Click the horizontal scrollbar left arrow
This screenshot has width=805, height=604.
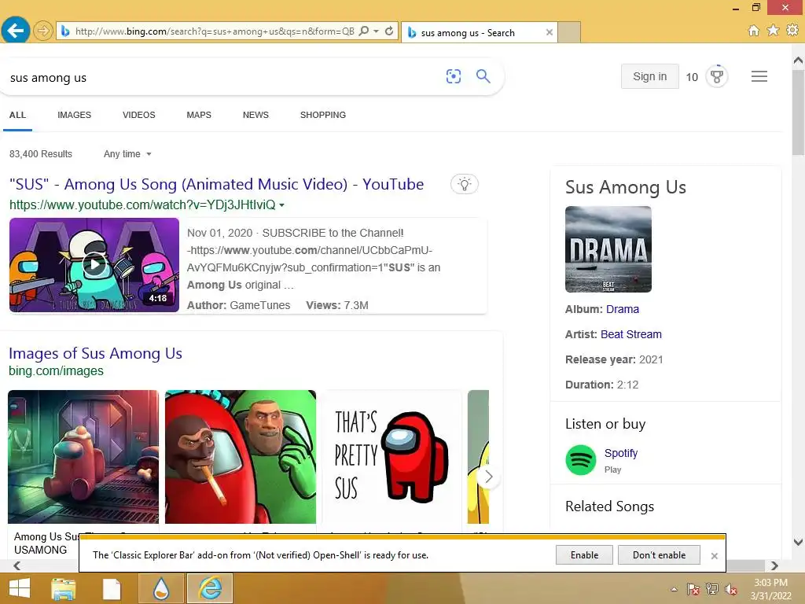17,565
